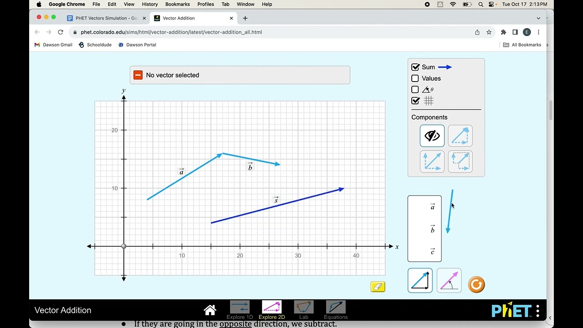Open the PhET options menu dots
This screenshot has width=583, height=328.
(538, 311)
